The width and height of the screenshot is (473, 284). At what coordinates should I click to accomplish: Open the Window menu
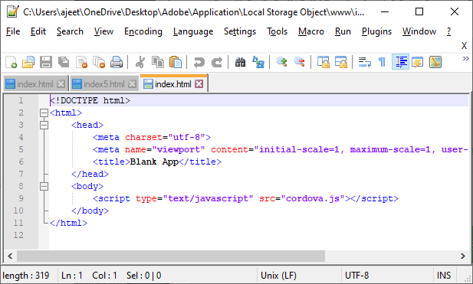[419, 31]
